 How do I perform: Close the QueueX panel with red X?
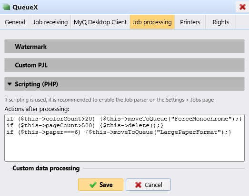coord(242,7)
